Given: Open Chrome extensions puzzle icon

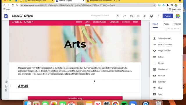Looking at the screenshot, I should coord(168,5).
